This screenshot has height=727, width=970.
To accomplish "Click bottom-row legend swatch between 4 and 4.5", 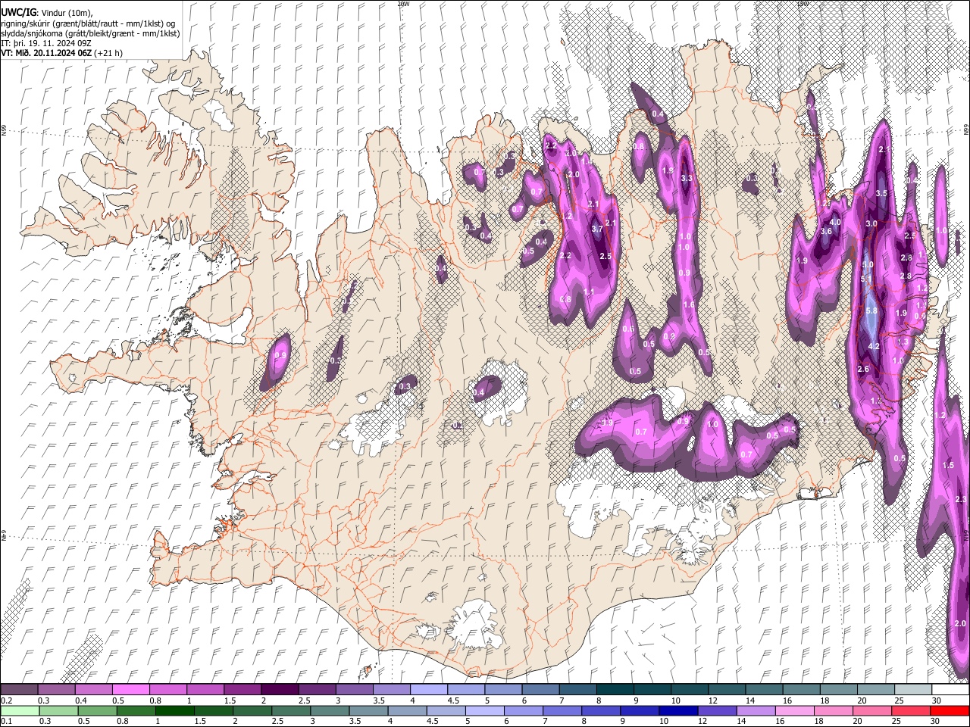I will tap(407, 710).
